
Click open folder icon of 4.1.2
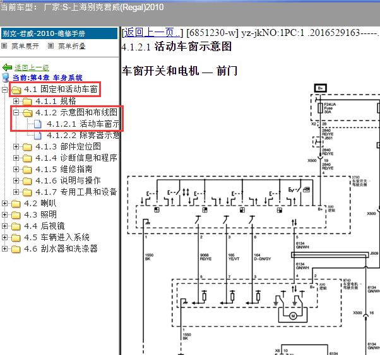pyautogui.click(x=27, y=113)
